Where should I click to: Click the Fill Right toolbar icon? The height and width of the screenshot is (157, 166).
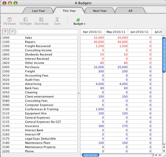(26, 19)
